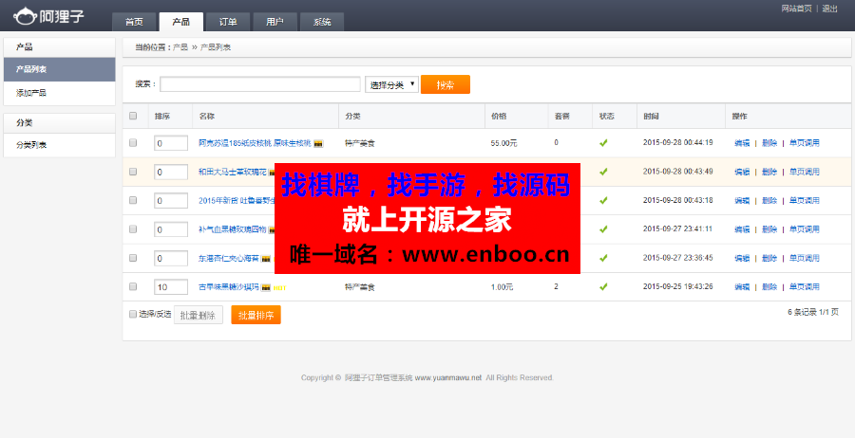Click image icon beside 古早味黑糖沙琪玛 product
855x438 pixels.
click(x=266, y=287)
